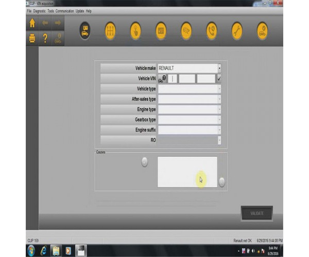Screen dimensions: 309x257
Task: Open the Communication menu
Action: tap(65, 11)
